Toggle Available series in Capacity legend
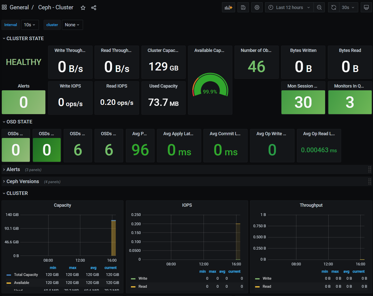373x296 pixels. point(22,283)
